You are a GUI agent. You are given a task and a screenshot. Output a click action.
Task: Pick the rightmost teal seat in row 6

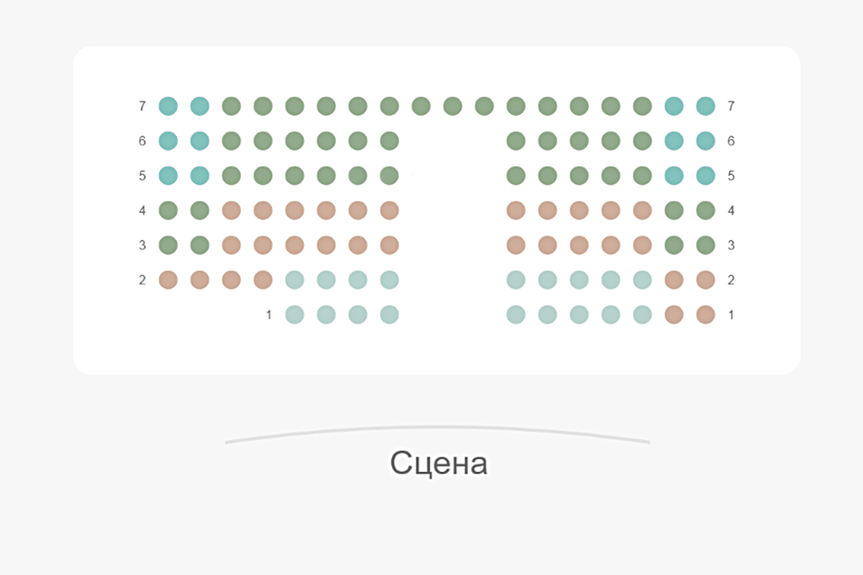pyautogui.click(x=706, y=141)
